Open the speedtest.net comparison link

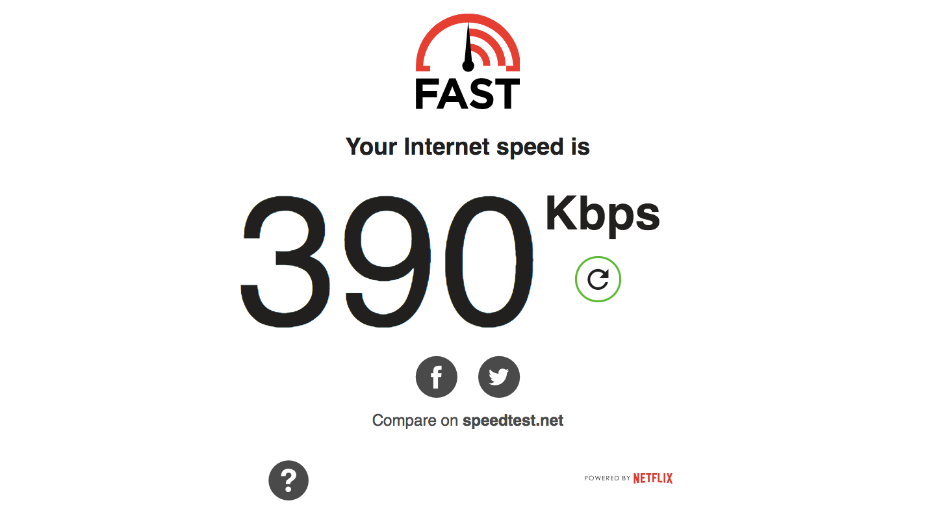point(513,421)
